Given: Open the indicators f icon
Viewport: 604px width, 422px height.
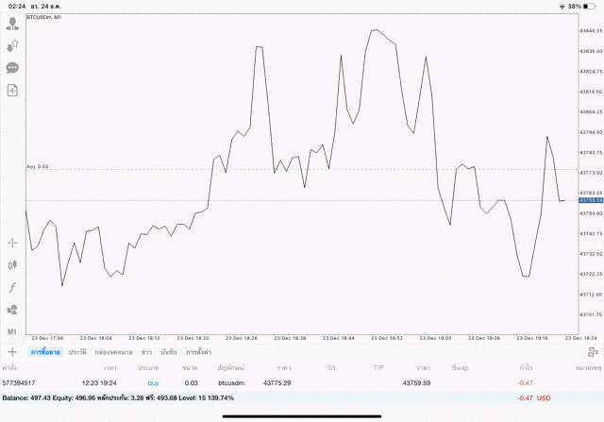Looking at the screenshot, I should pyautogui.click(x=13, y=287).
